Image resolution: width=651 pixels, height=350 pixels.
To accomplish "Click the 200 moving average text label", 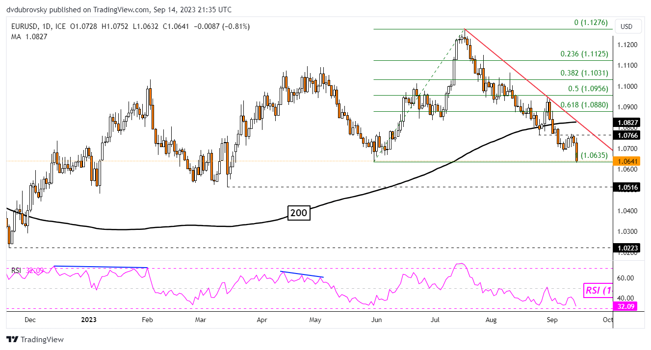I will (x=299, y=213).
